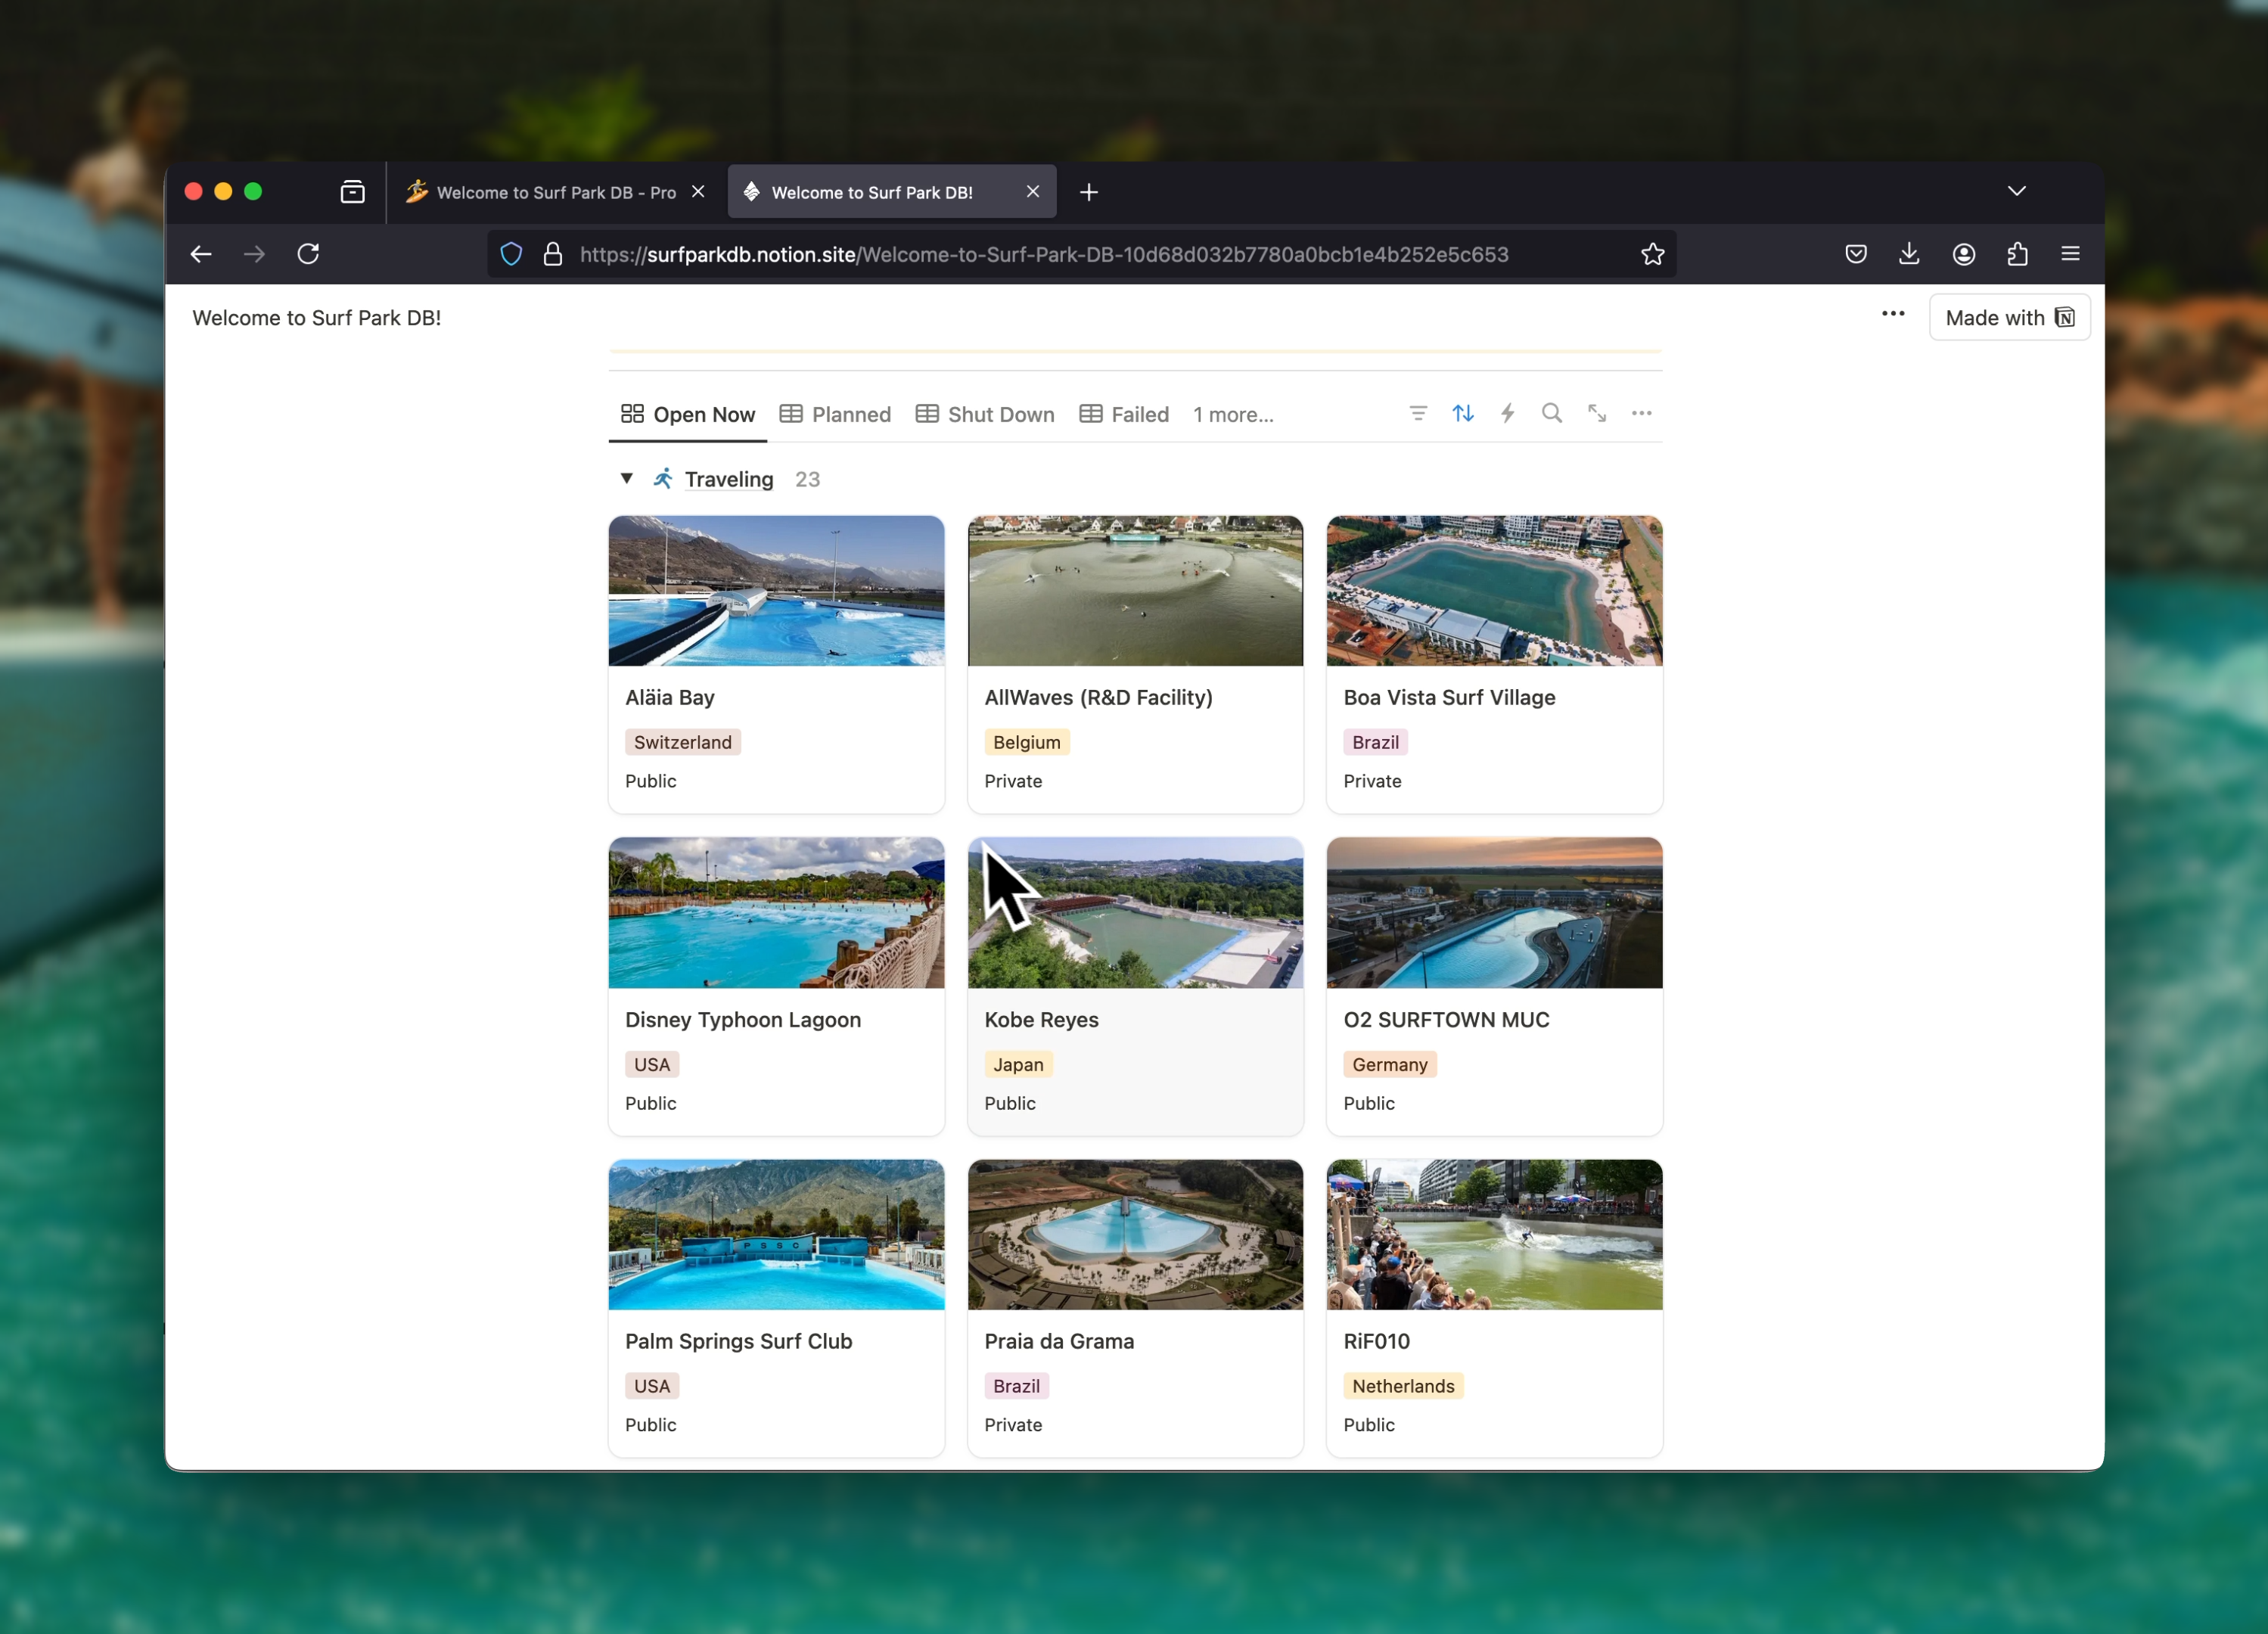
Task: Click the Made with Notion button
Action: tap(2009, 317)
